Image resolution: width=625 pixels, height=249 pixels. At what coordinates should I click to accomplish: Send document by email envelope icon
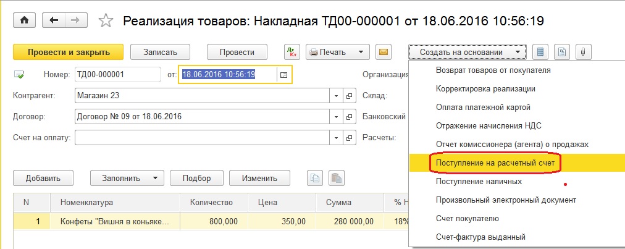384,52
